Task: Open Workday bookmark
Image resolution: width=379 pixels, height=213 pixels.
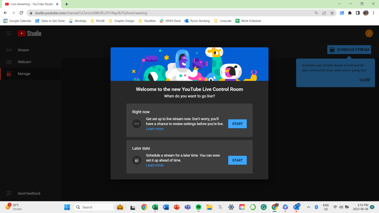Action: click(78, 21)
